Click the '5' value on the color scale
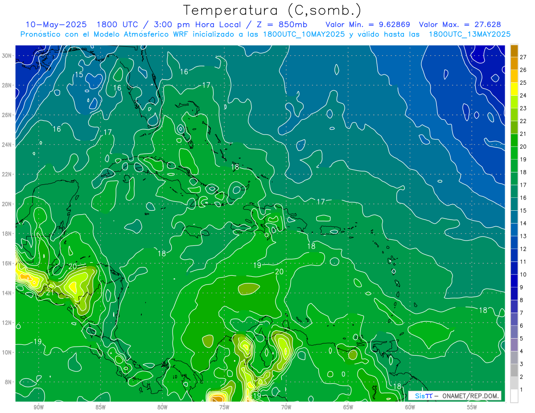The image size is (535, 413). pos(522,339)
